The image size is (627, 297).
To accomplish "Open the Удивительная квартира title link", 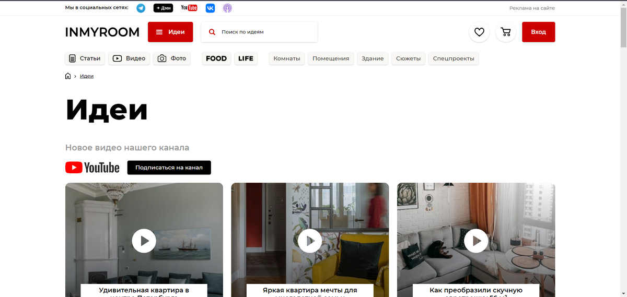I will point(144,291).
